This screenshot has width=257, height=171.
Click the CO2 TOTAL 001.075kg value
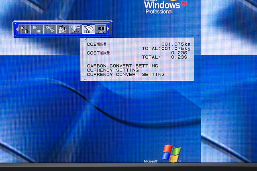[x=176, y=49]
